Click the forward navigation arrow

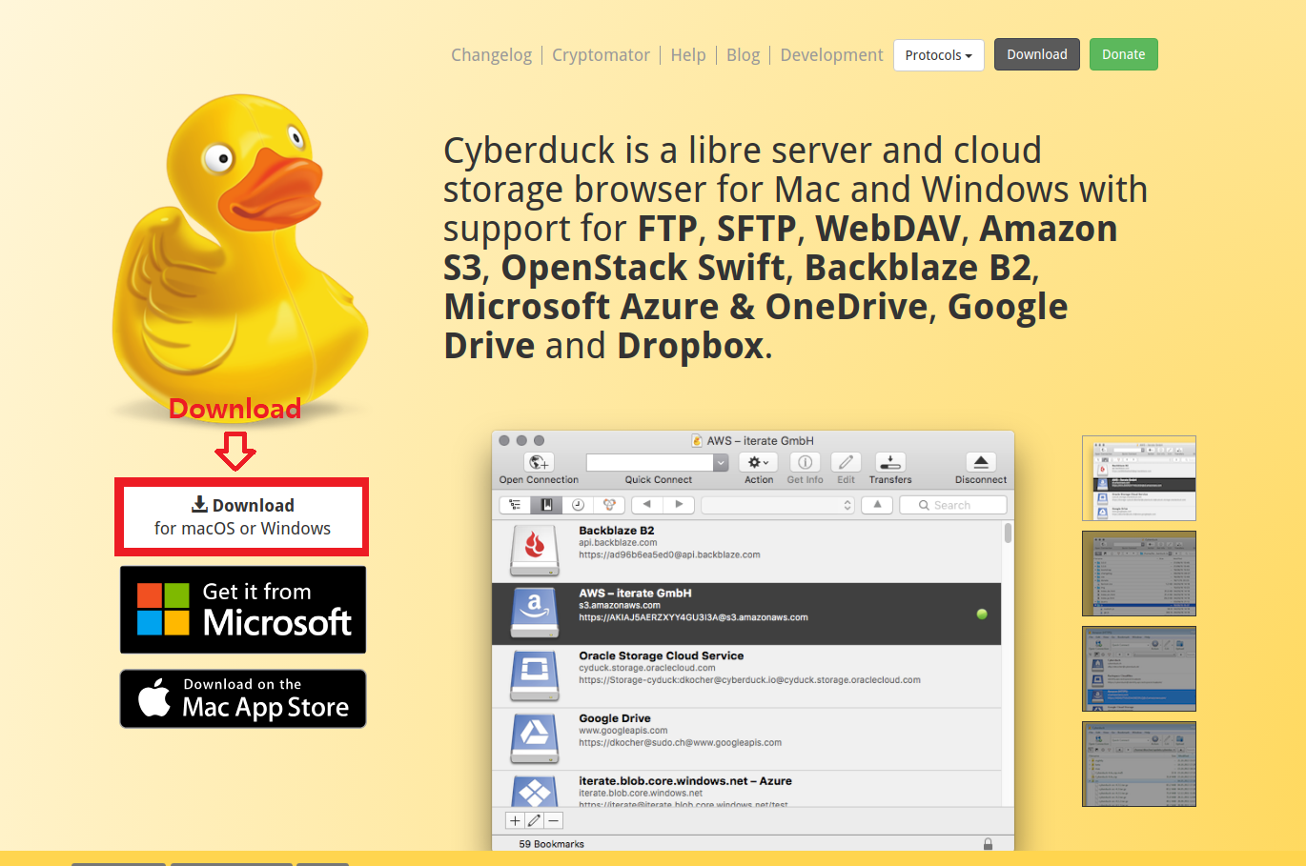click(x=679, y=505)
